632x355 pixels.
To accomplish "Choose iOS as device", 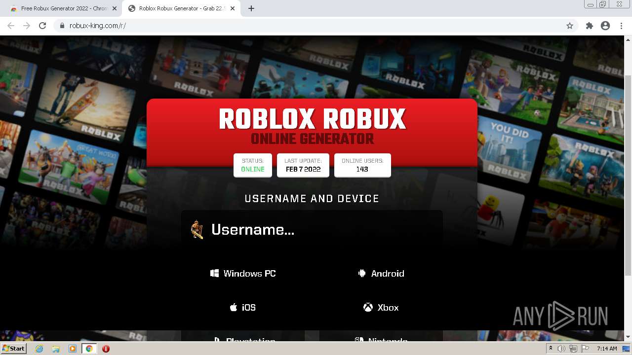I will tap(243, 307).
